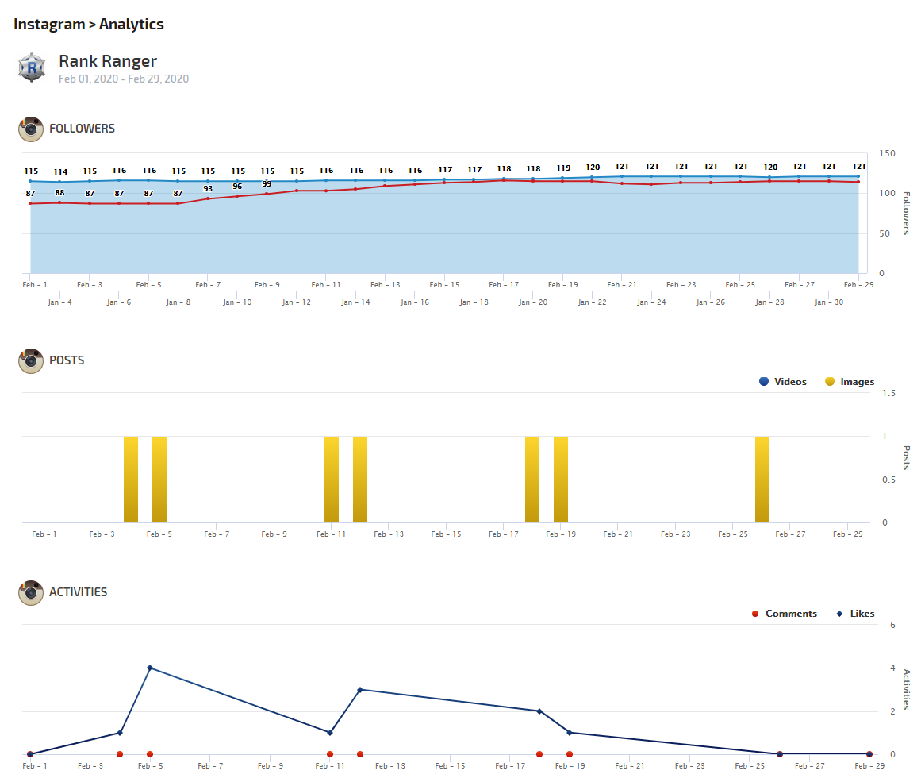Click the red Comments legend dot

tap(755, 614)
